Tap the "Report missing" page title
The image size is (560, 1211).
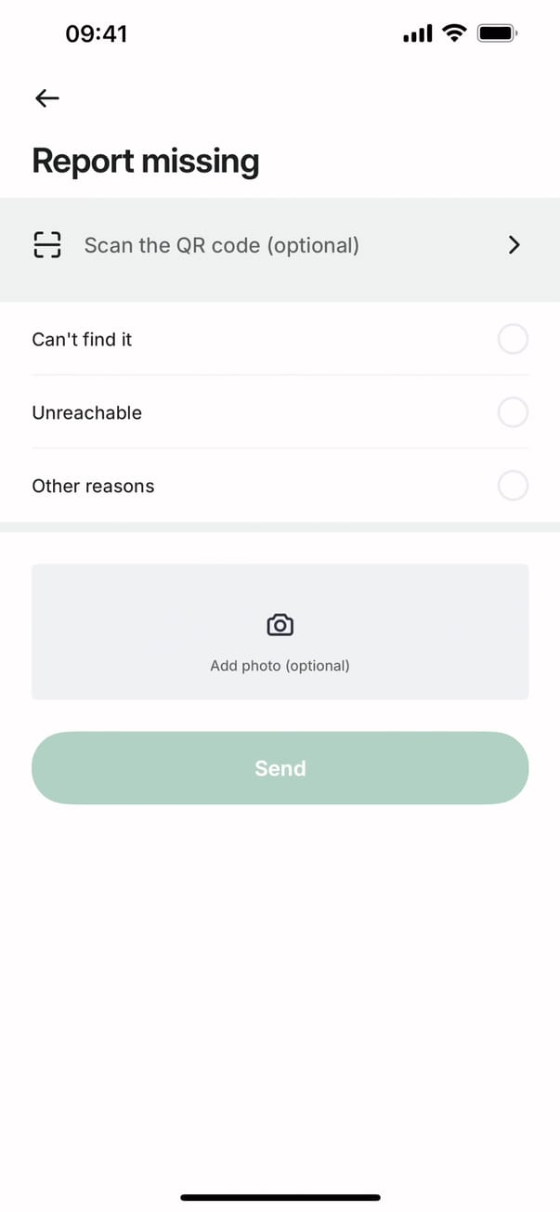pyautogui.click(x=146, y=162)
